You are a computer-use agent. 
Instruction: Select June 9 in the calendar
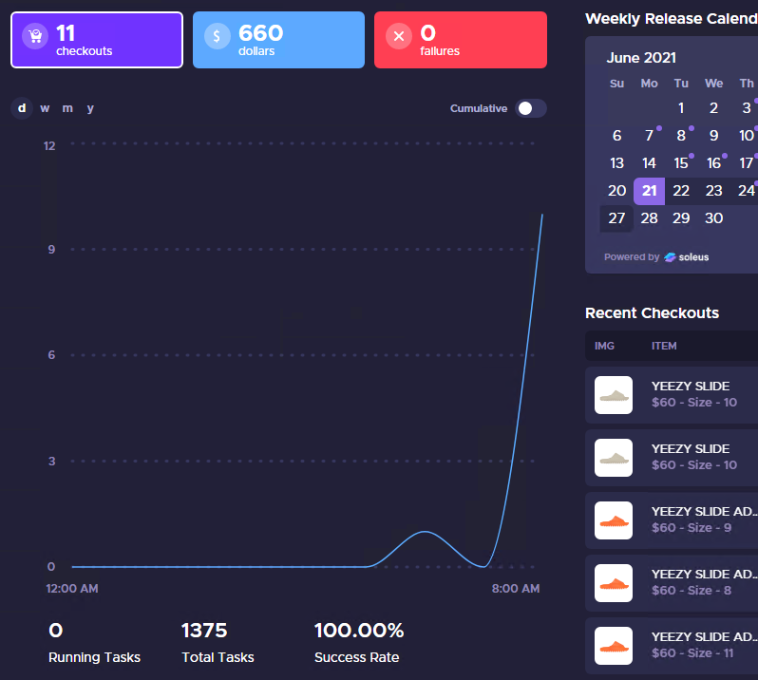click(713, 135)
